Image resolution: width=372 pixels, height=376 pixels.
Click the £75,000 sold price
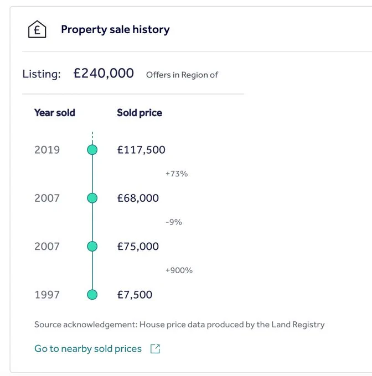[x=138, y=247]
